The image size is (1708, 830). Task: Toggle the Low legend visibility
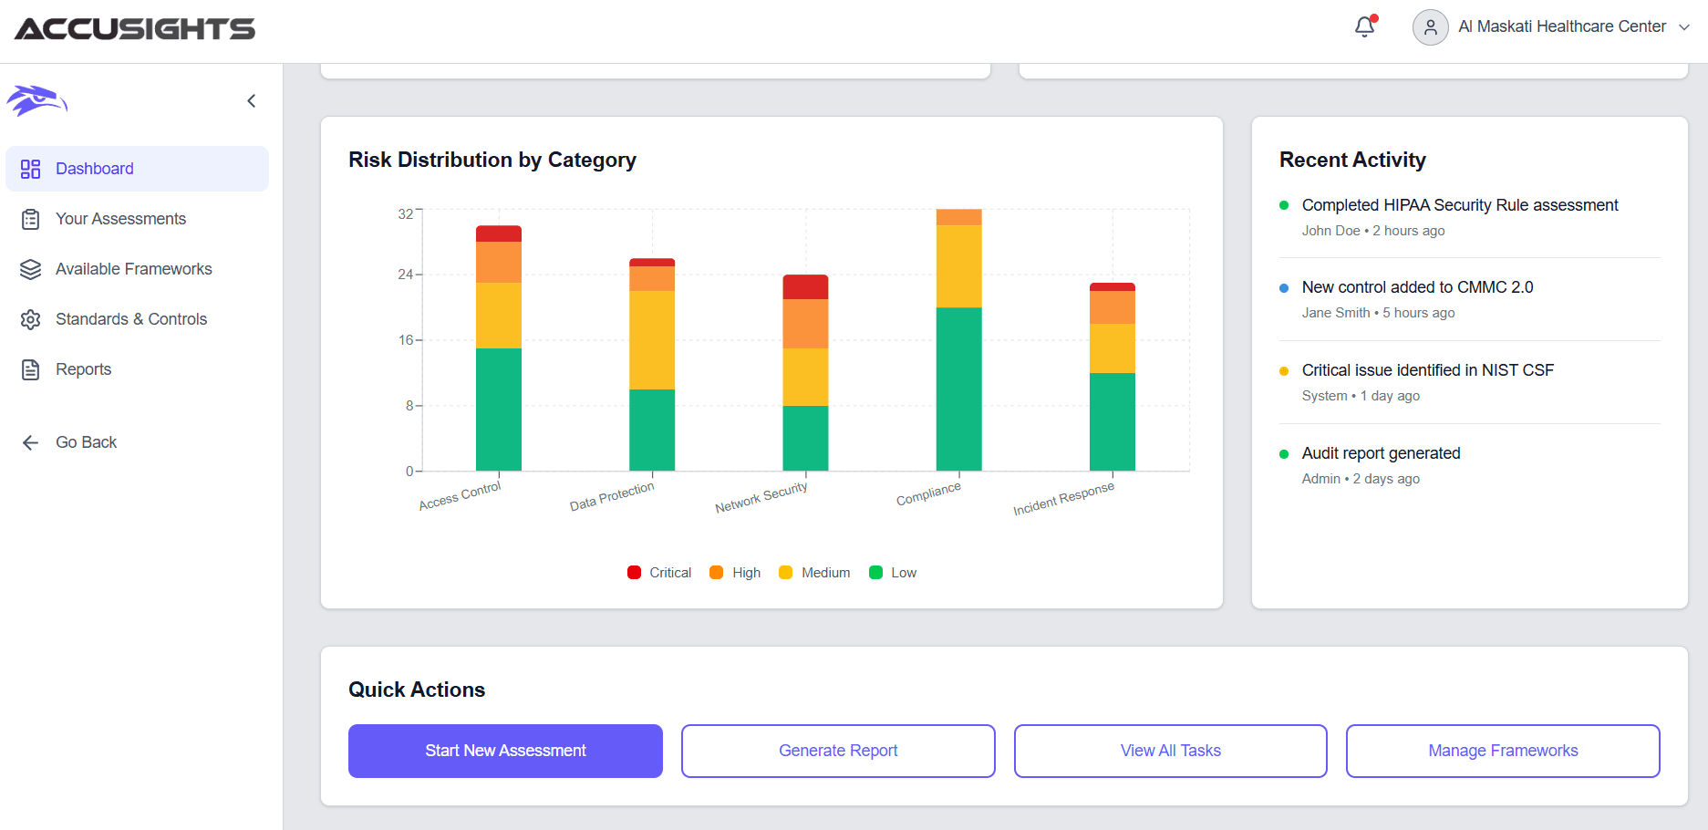pos(891,572)
